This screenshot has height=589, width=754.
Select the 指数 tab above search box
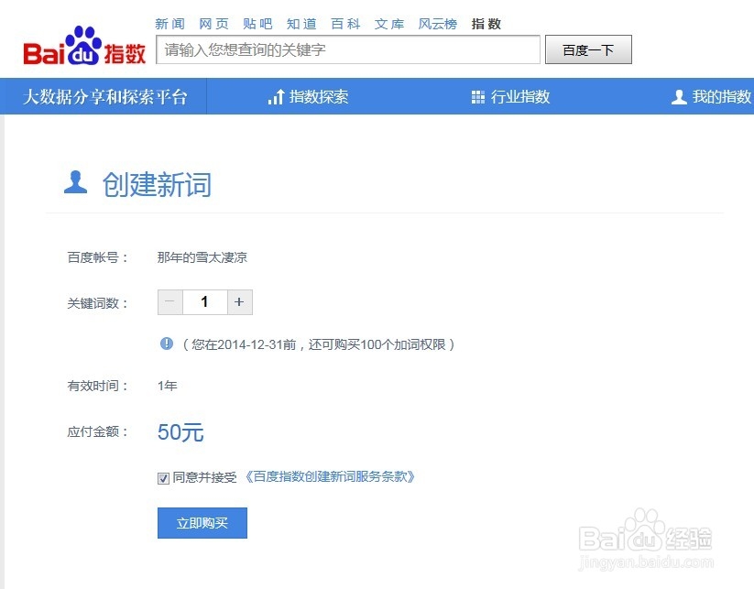click(x=486, y=24)
